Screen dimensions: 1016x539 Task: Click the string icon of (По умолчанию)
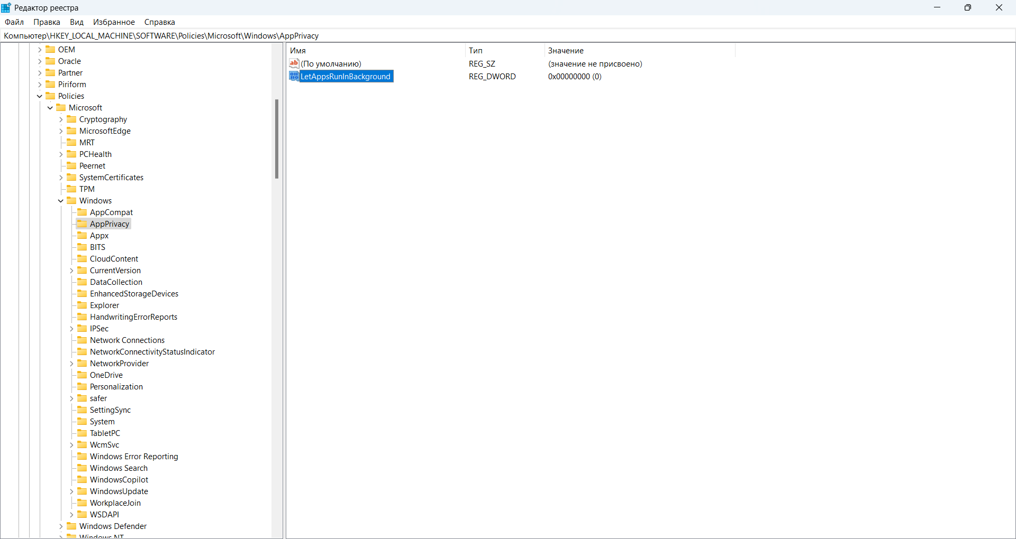click(x=294, y=63)
